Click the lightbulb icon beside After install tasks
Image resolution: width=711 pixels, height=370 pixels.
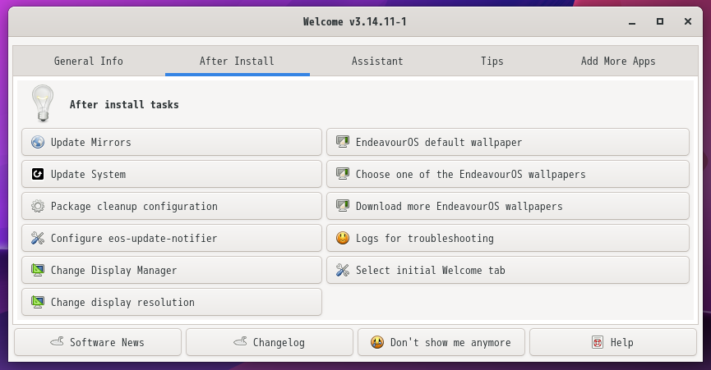43,103
